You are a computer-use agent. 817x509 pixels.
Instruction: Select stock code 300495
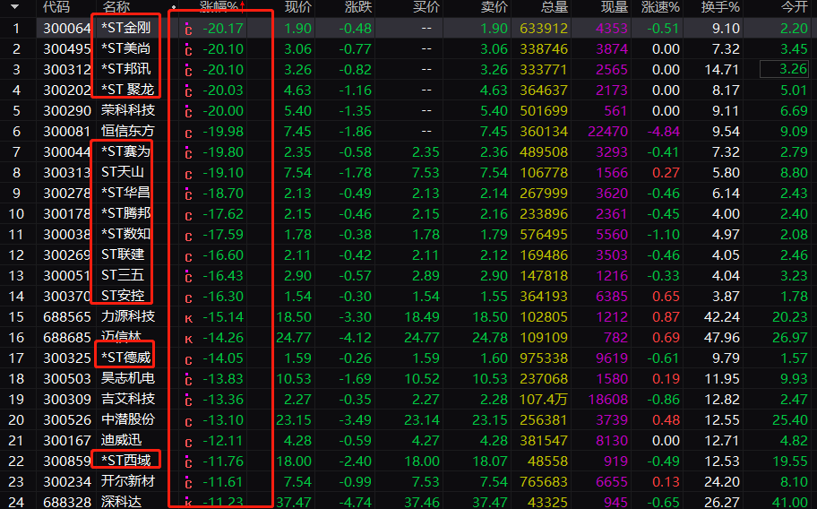pyautogui.click(x=66, y=48)
